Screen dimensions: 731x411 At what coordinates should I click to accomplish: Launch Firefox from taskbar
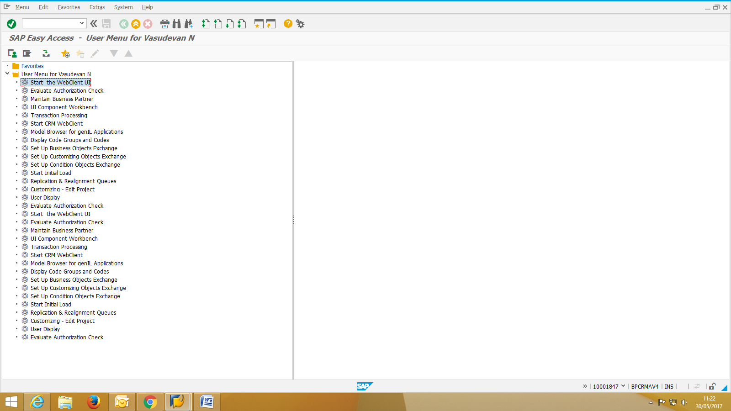[94, 402]
